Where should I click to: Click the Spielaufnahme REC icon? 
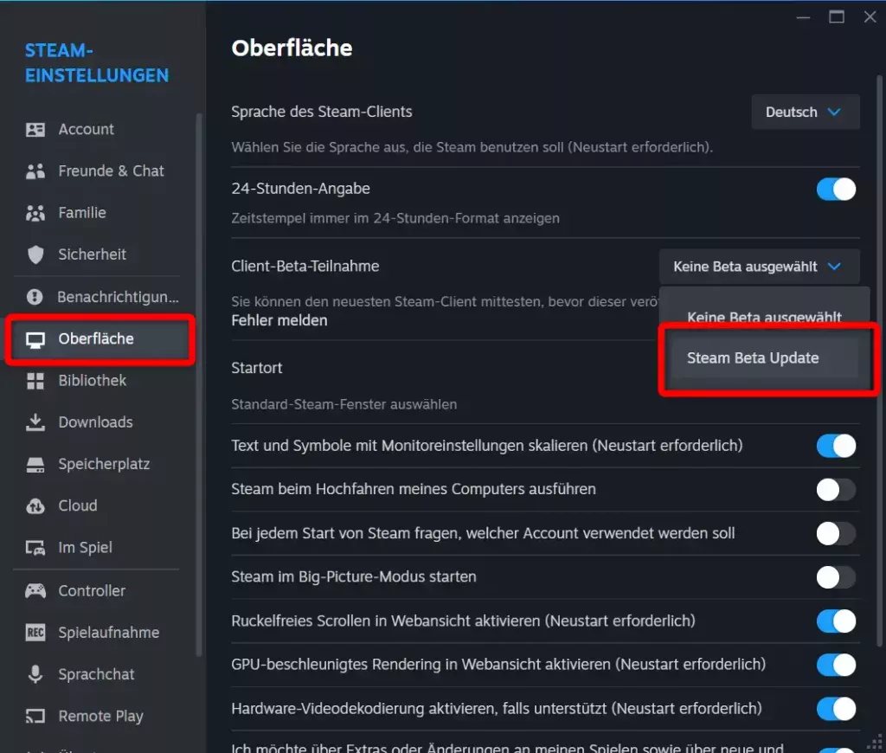pyautogui.click(x=35, y=633)
